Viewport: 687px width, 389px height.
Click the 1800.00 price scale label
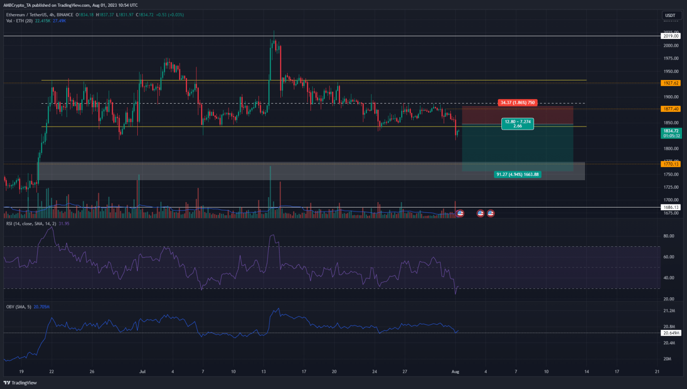pos(671,149)
